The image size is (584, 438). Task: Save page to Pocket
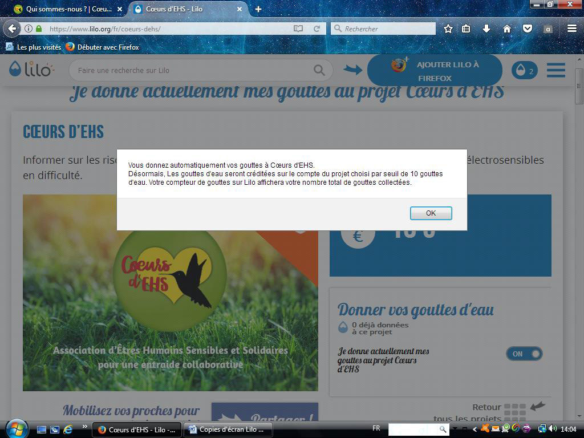(x=527, y=29)
